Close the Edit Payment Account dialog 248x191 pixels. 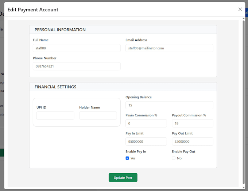point(240,9)
